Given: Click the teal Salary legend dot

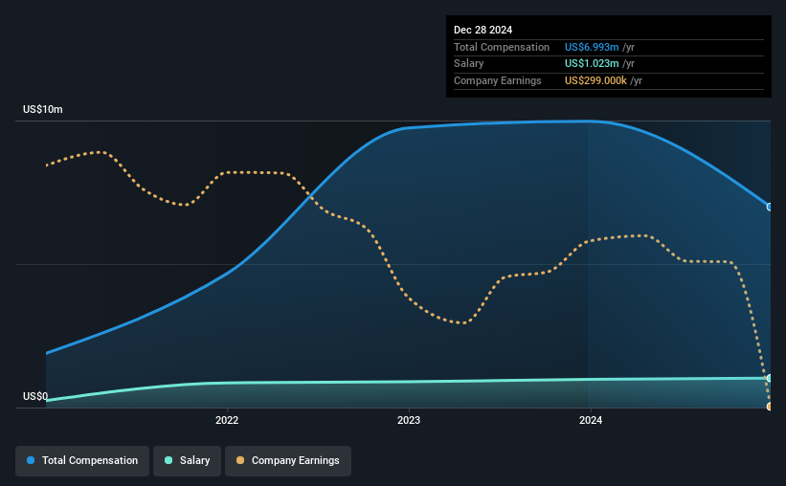Looking at the screenshot, I should pos(168,460).
